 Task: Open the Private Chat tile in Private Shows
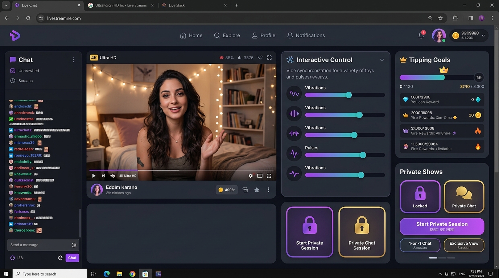(x=464, y=197)
